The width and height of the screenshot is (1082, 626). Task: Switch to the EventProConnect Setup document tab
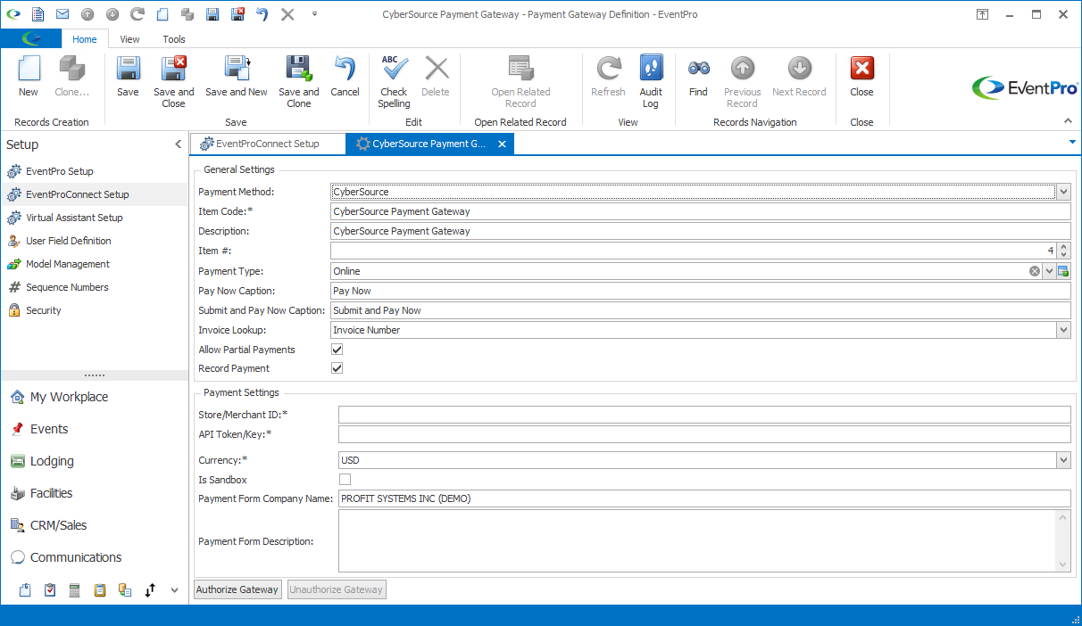coord(268,144)
